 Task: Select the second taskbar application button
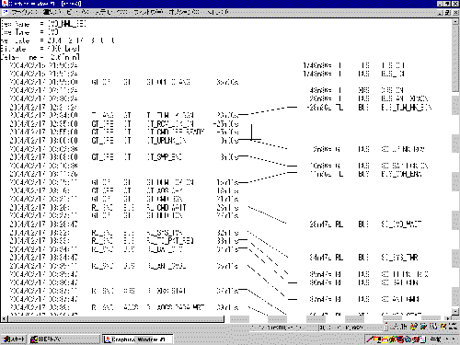(64, 339)
